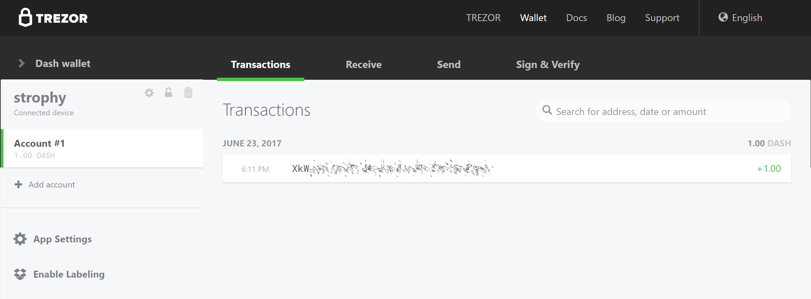Click the TREZOR lock logo
Screen dimensions: 811x299
[x=25, y=18]
